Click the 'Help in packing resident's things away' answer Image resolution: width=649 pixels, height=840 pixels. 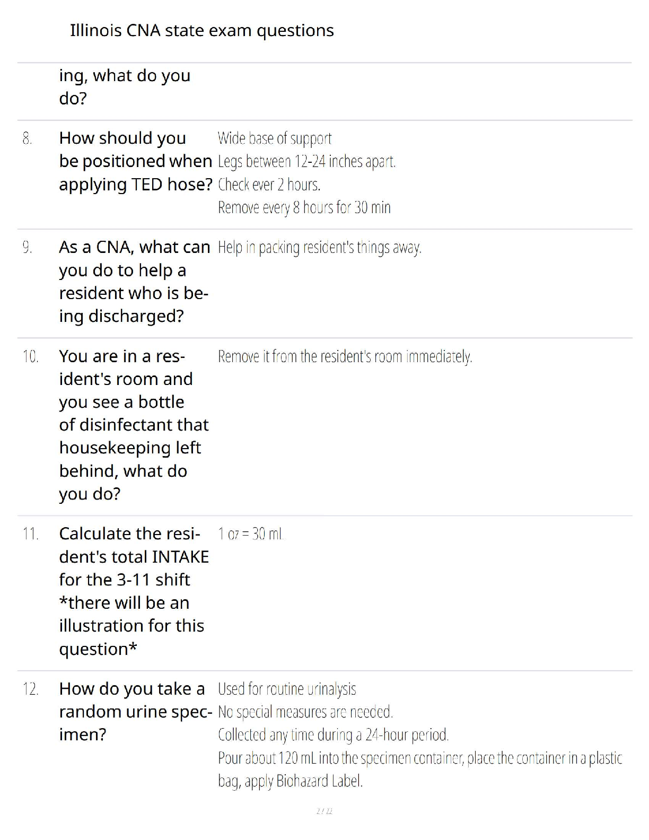tap(319, 248)
